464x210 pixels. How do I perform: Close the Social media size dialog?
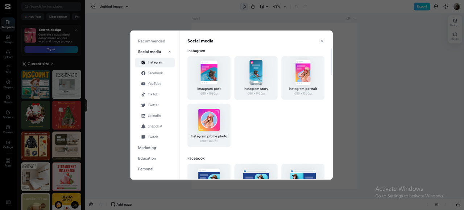click(322, 41)
